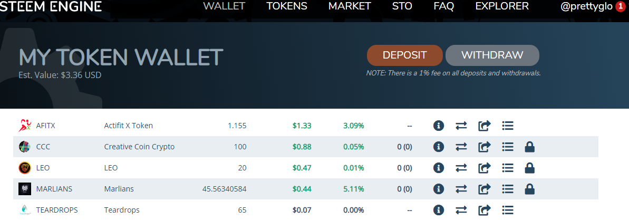Open the EXPLORER nav item

coord(502,6)
